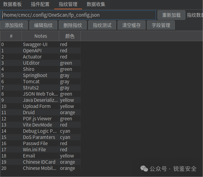Click the 添加指纹 button

(x=14, y=25)
